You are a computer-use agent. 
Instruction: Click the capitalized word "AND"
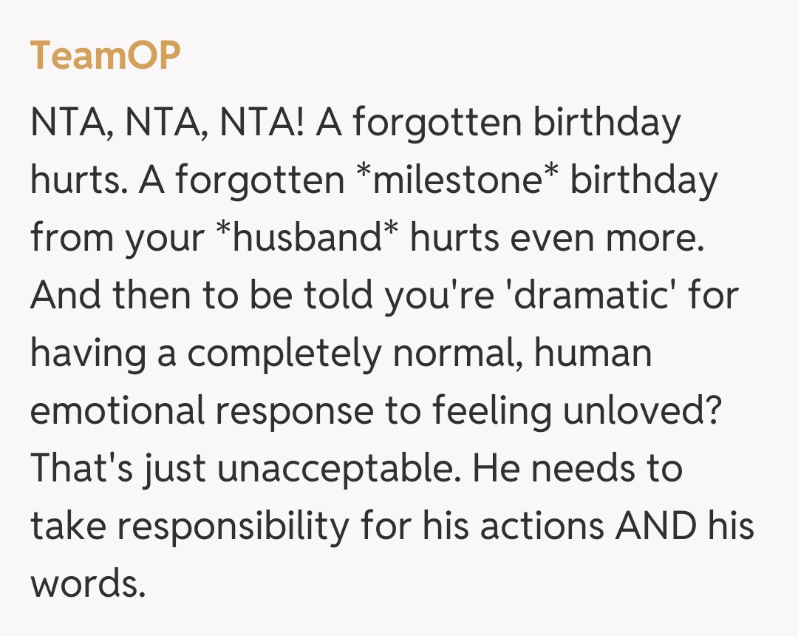click(652, 527)
